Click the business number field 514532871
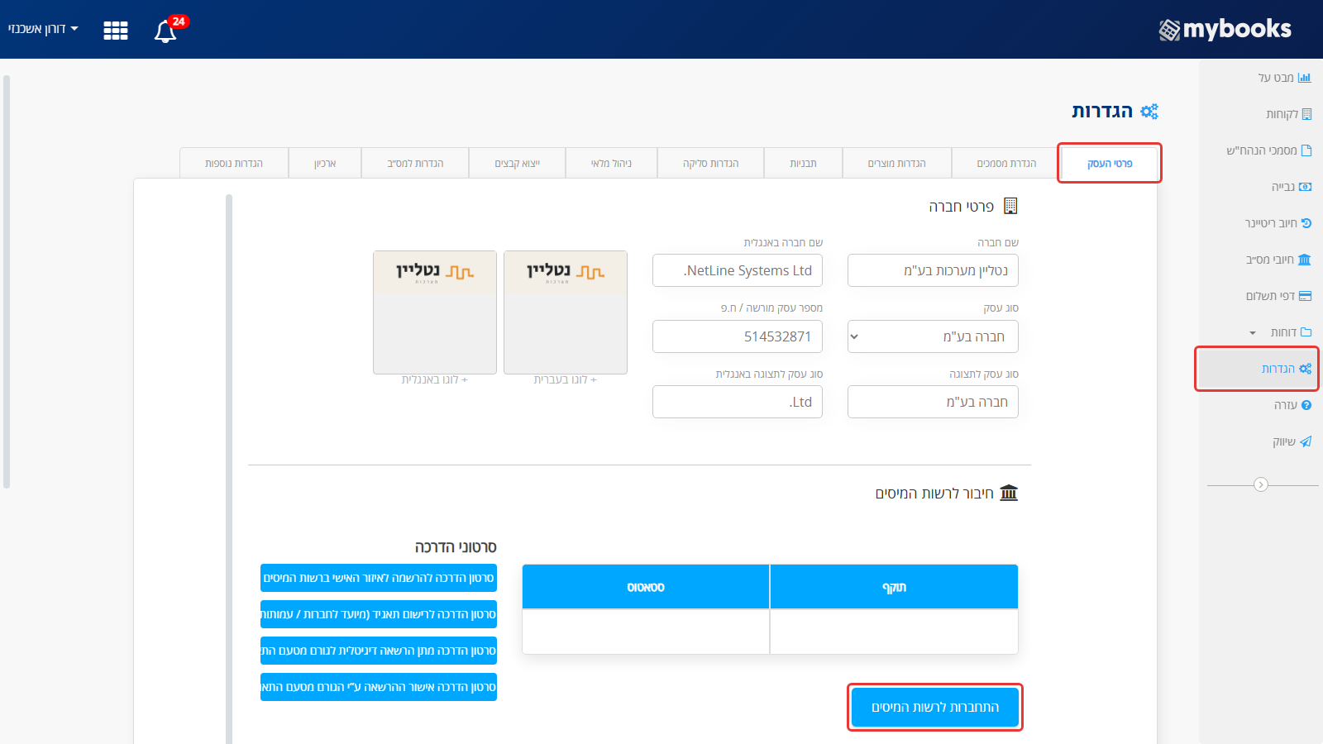 point(738,336)
